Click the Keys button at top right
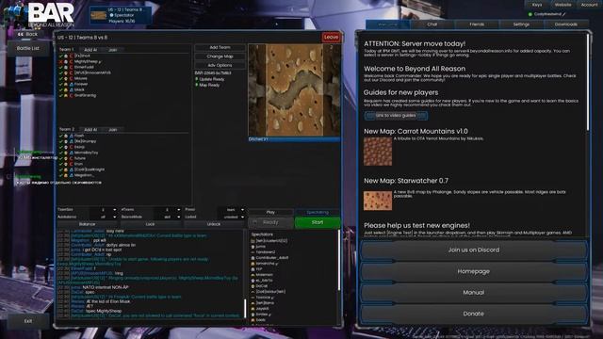The height and width of the screenshot is (339, 603). (x=537, y=5)
